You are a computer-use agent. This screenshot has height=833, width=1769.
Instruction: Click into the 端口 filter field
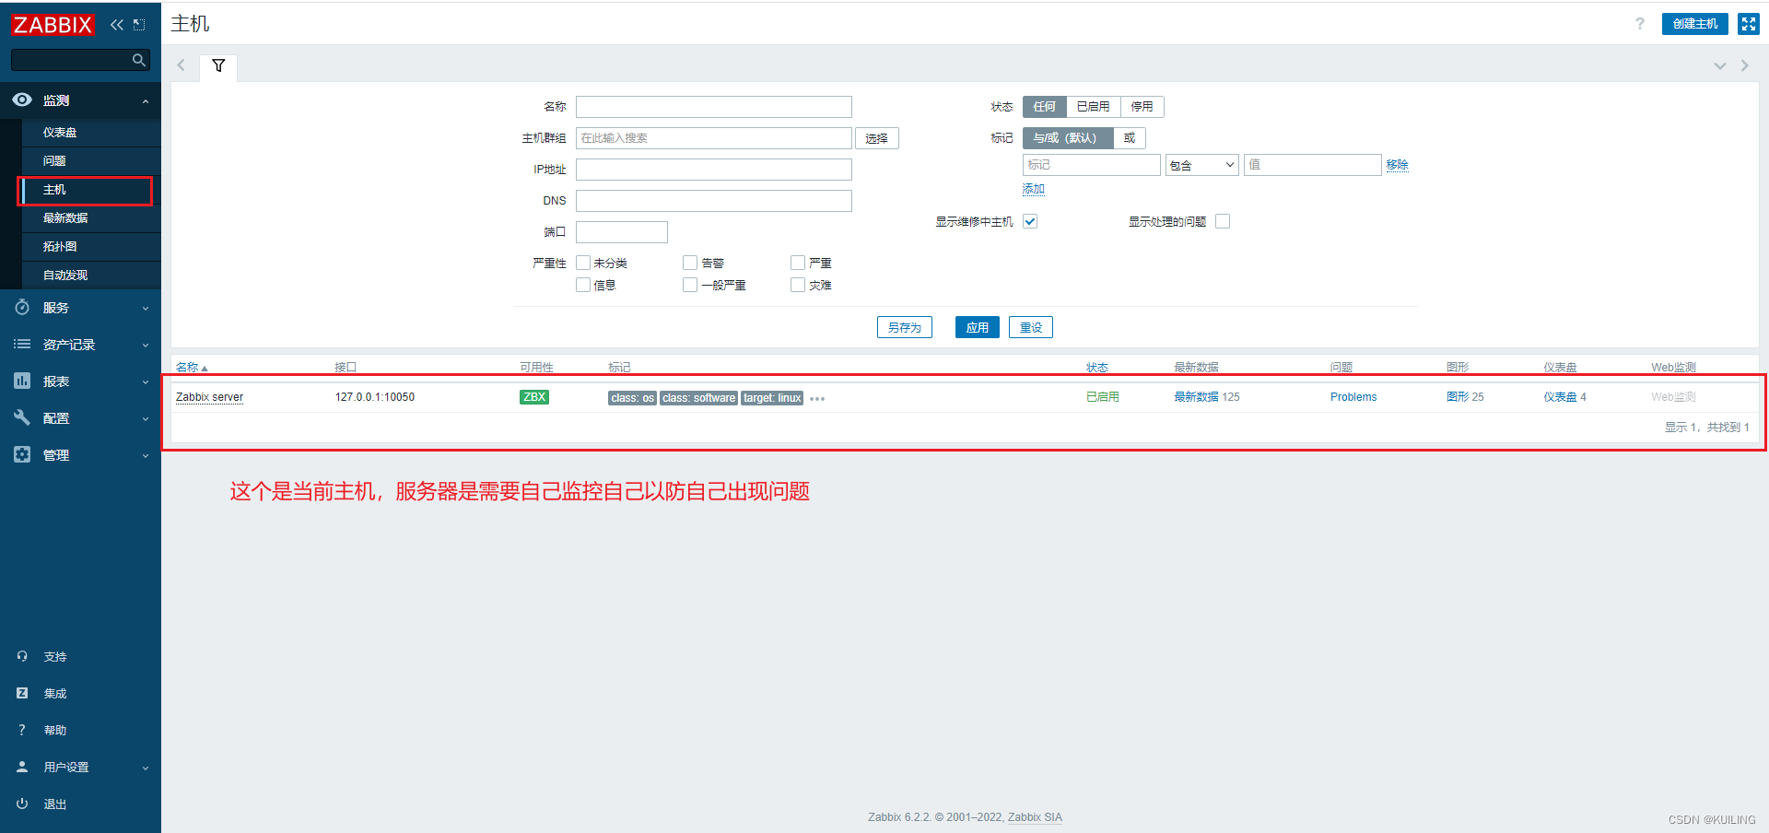tap(621, 232)
